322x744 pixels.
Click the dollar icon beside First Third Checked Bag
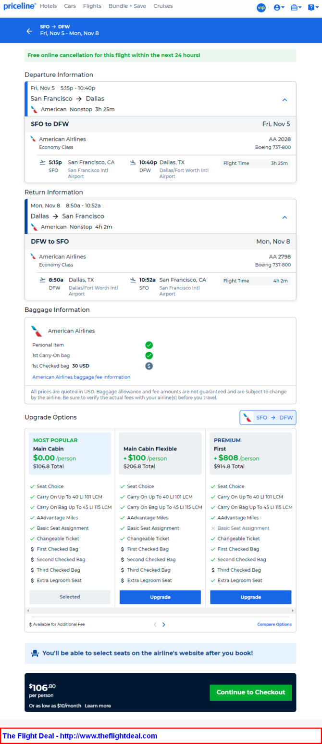point(213,570)
